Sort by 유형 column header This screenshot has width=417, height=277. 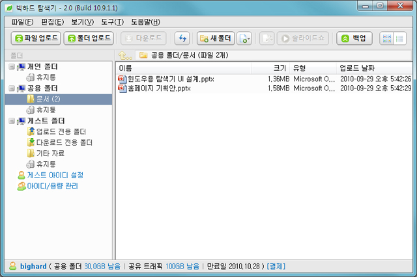click(x=313, y=68)
